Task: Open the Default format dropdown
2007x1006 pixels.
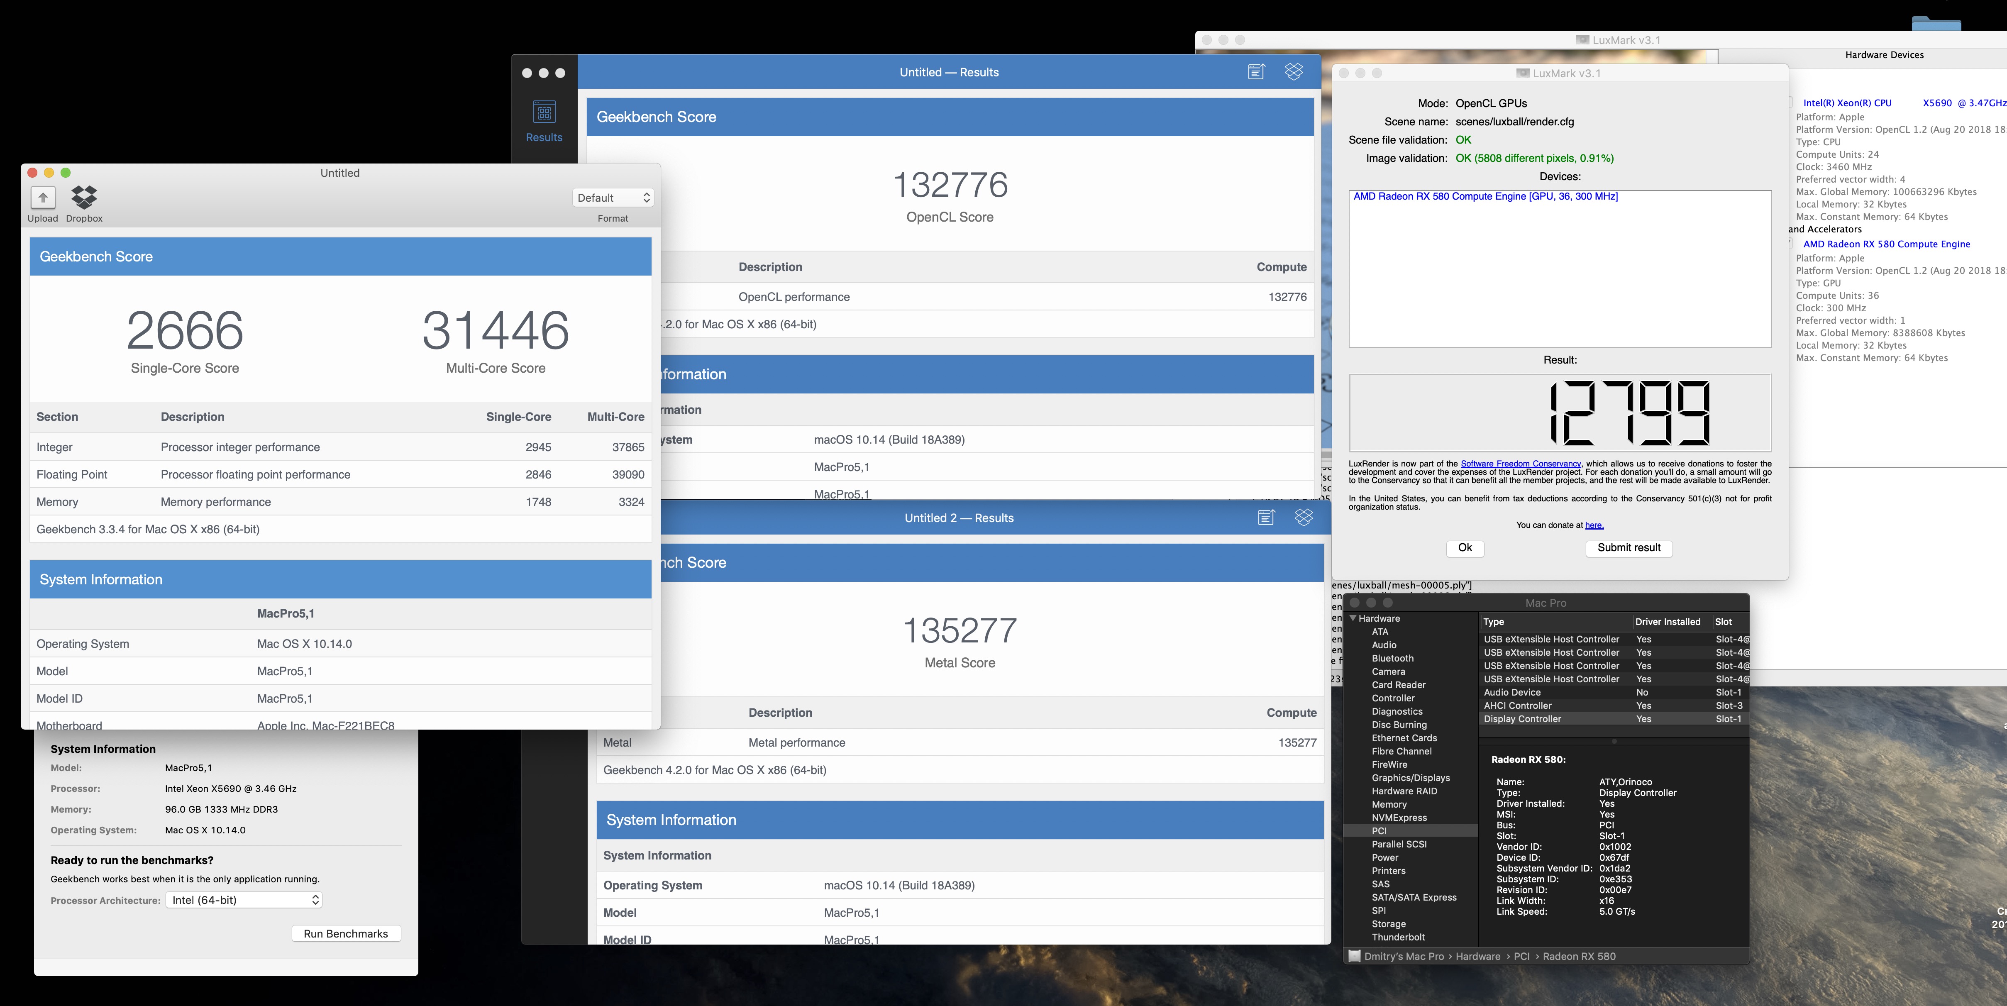Action: (613, 198)
